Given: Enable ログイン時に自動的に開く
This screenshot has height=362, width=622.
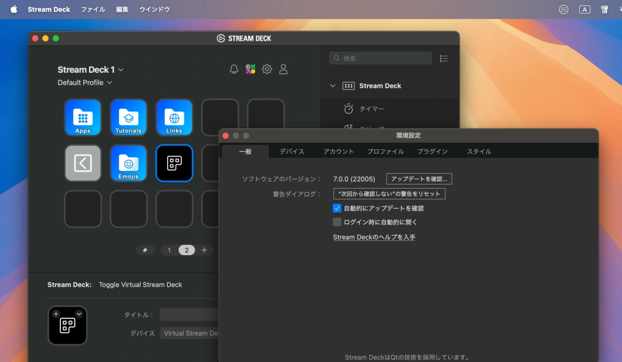Looking at the screenshot, I should click(x=337, y=222).
